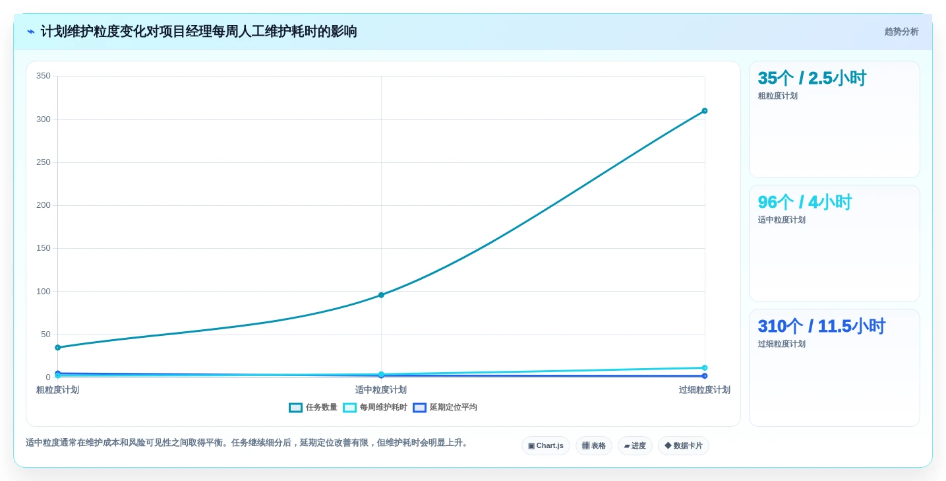Viewport: 946px width, 481px height.
Task: Select the 进度 tag chip
Action: (635, 446)
